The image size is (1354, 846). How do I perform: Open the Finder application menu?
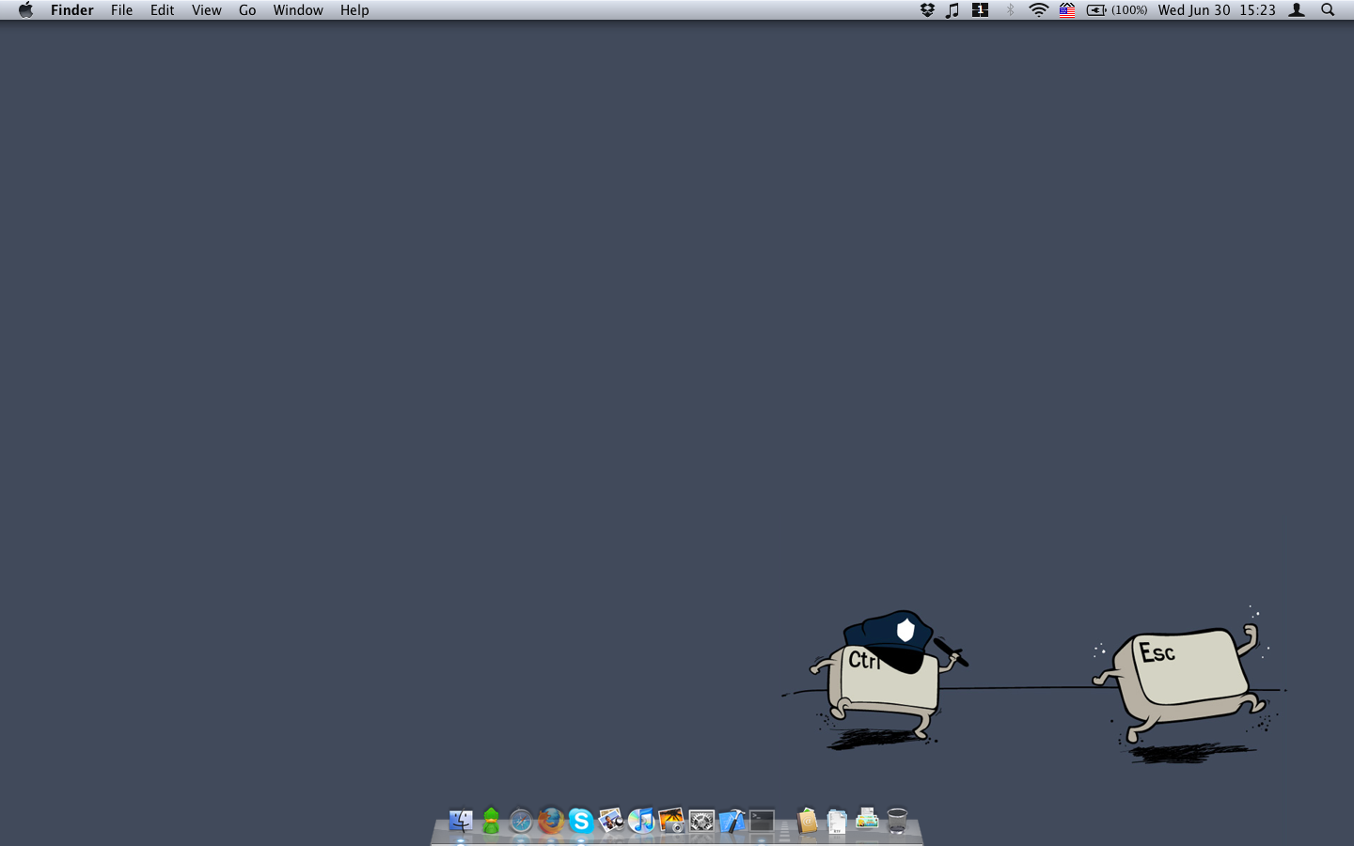(72, 10)
